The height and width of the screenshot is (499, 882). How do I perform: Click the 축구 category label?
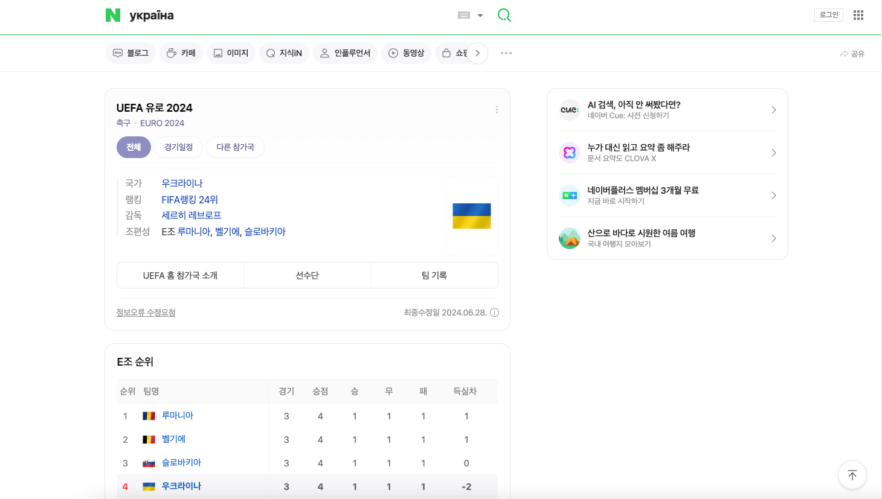pyautogui.click(x=123, y=123)
